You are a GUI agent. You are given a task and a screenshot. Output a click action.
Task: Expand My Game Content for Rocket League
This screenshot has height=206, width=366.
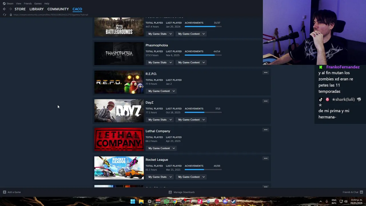coord(192,177)
